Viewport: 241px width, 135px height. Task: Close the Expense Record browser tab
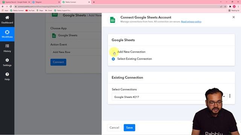pyautogui.click(x=29, y=2)
